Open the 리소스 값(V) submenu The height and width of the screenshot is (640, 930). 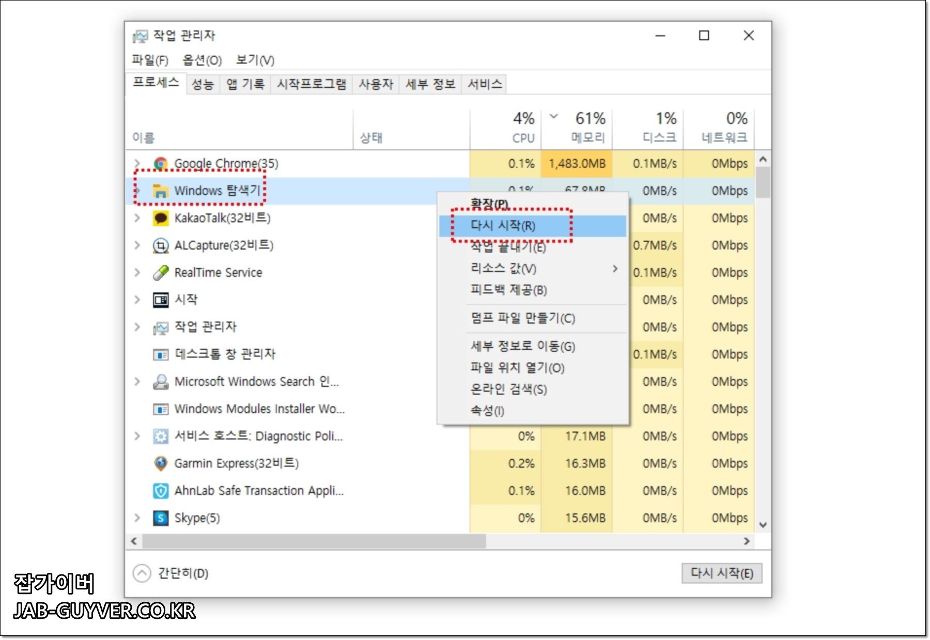click(x=501, y=269)
